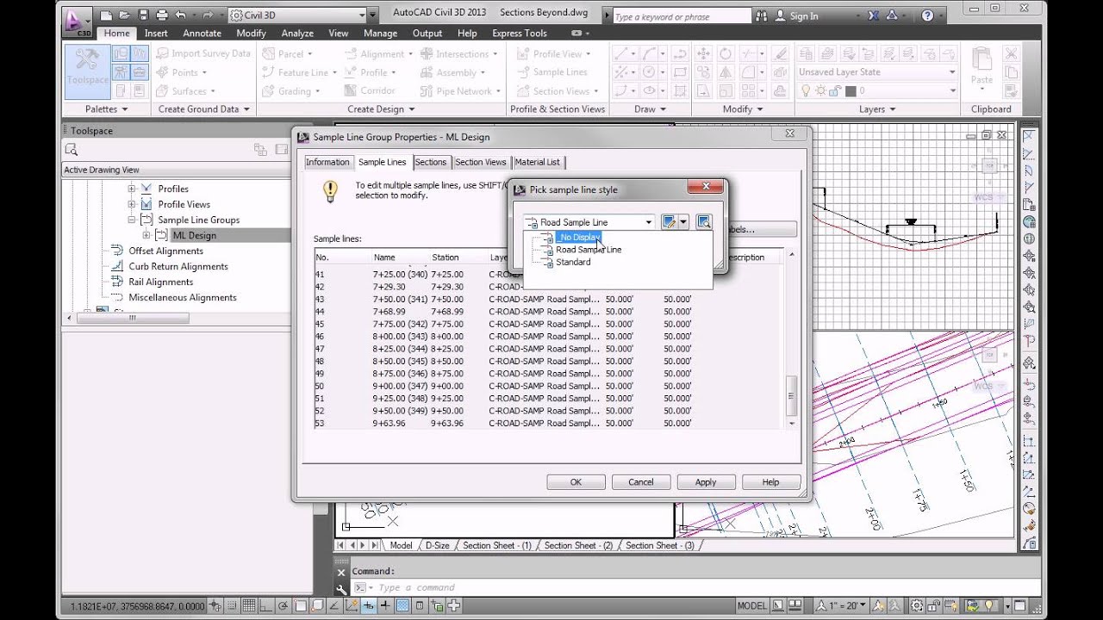Click the Line tool in Draw panel
This screenshot has height=620, width=1103.
[x=620, y=53]
